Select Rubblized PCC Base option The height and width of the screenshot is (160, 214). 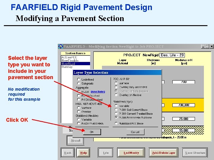point(116,123)
